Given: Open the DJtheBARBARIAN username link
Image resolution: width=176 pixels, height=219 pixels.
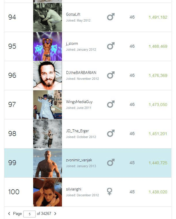Looking at the screenshot, I should (81, 73).
